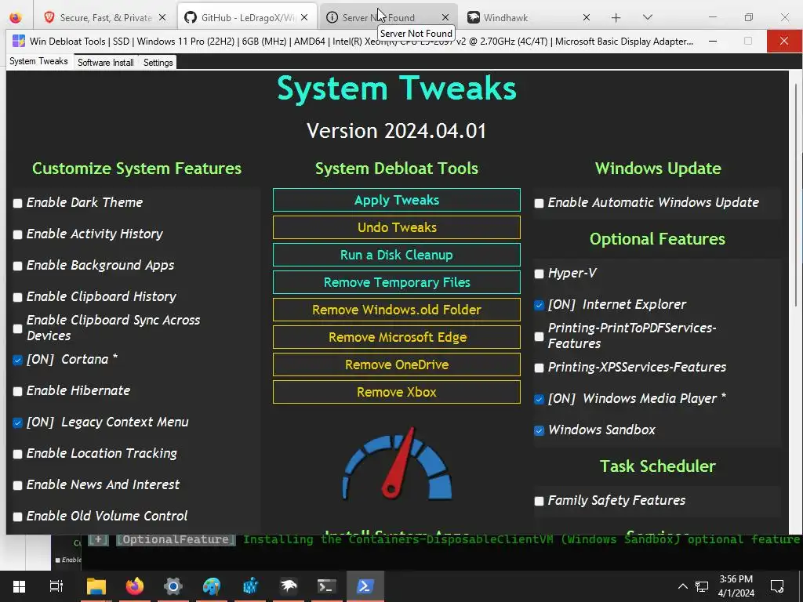The height and width of the screenshot is (602, 803).
Task: Toggle Enable Location Tracking checkbox
Action: tap(17, 454)
